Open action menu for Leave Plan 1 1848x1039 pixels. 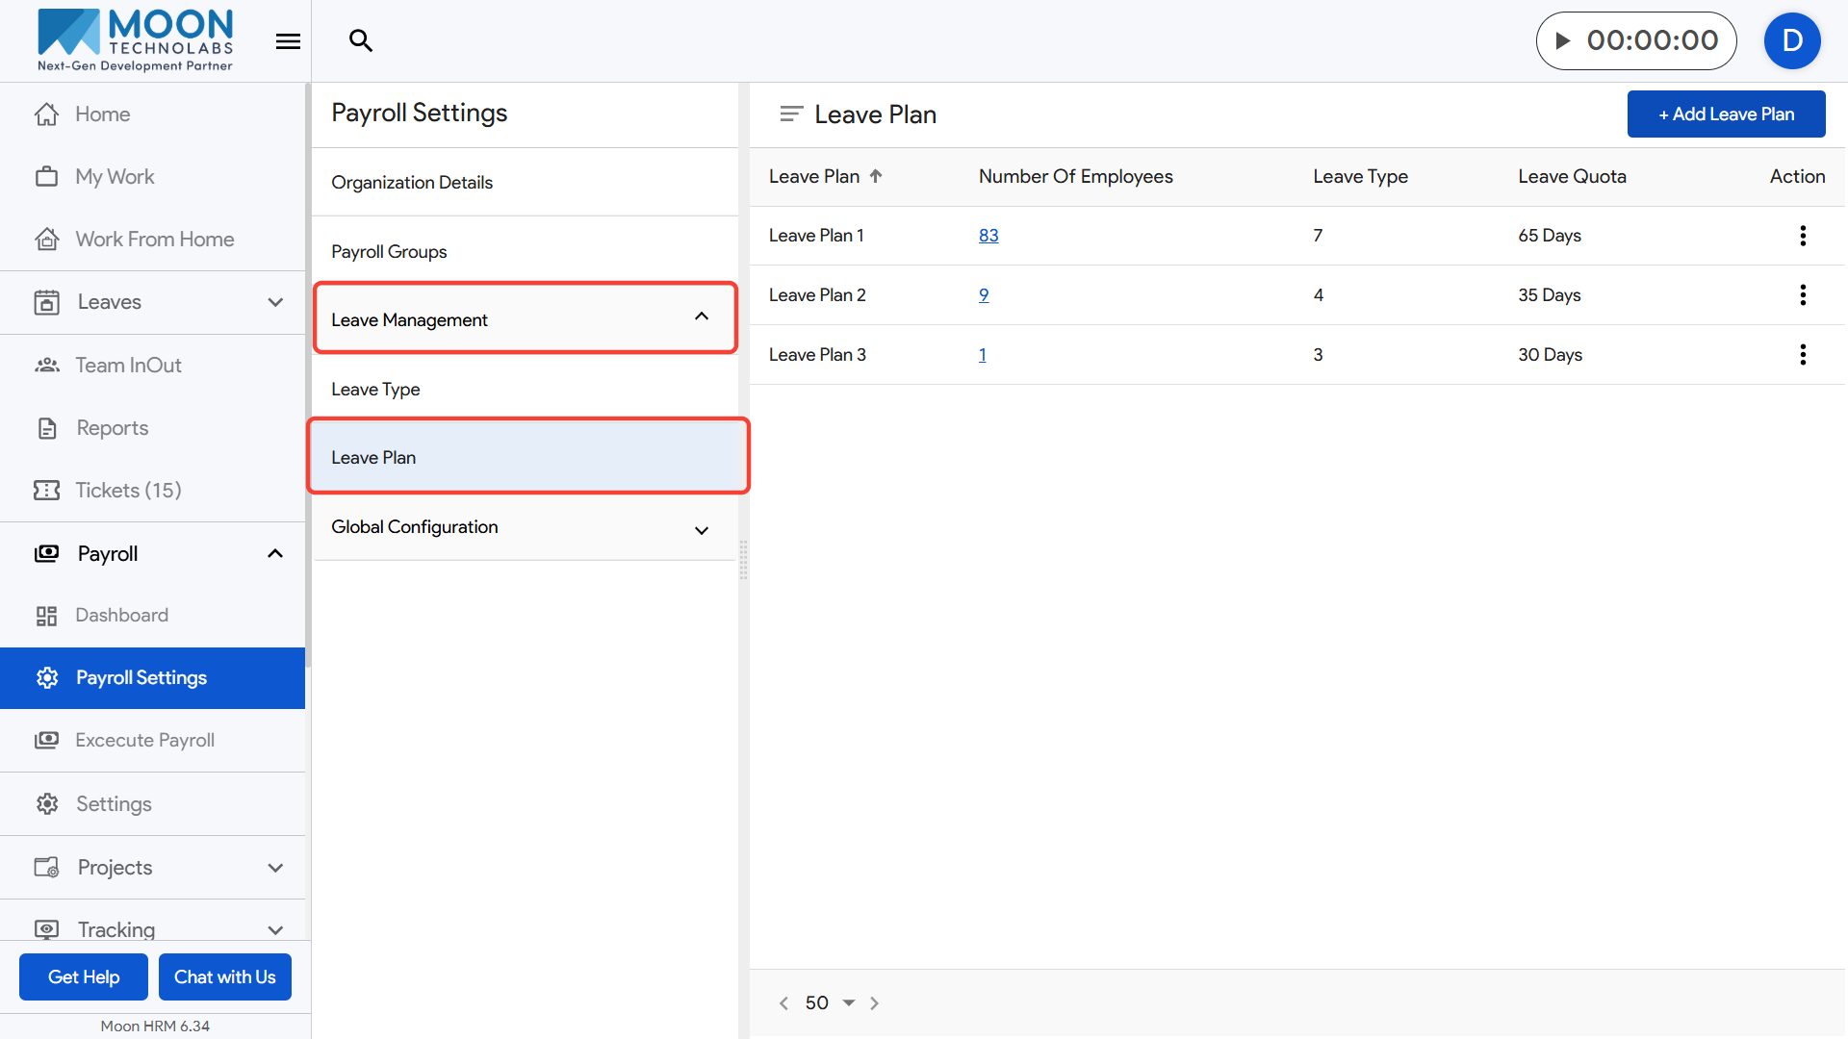[1802, 236]
